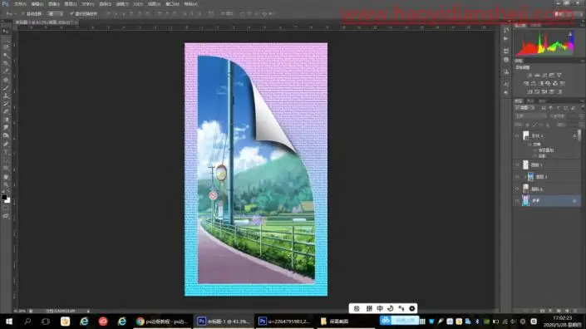Toggle Auto-Select checkbox in options bar
The height and width of the screenshot is (329, 586).
click(22, 14)
